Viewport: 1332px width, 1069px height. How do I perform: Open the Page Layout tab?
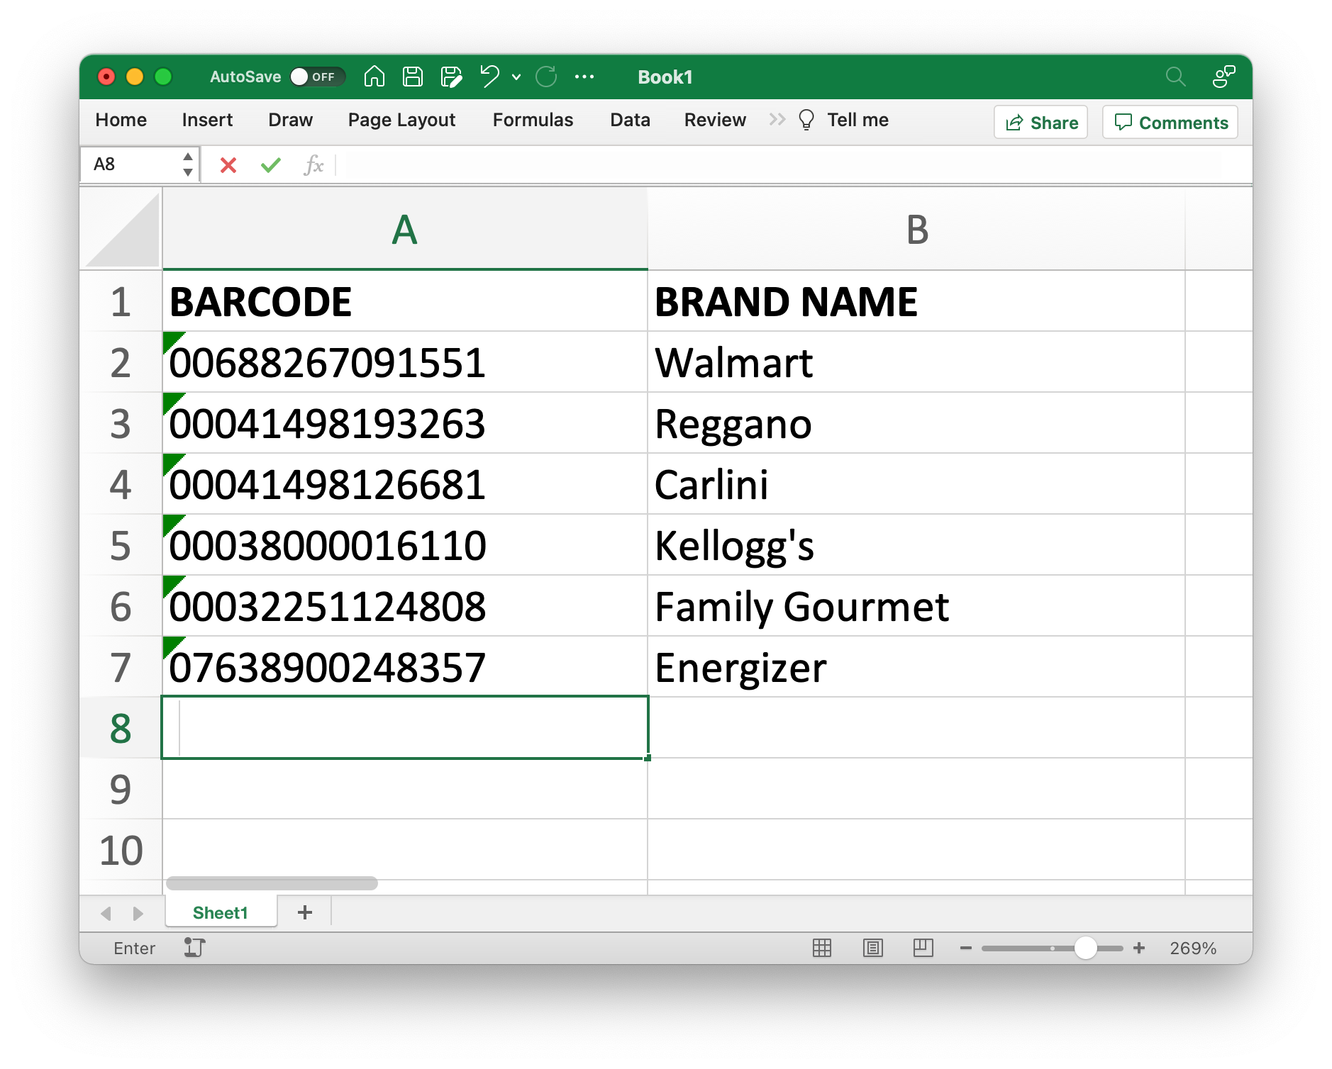401,120
